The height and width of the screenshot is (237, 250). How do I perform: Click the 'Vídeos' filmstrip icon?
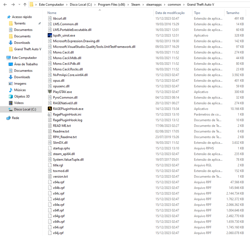pyautogui.click(x=11, y=103)
